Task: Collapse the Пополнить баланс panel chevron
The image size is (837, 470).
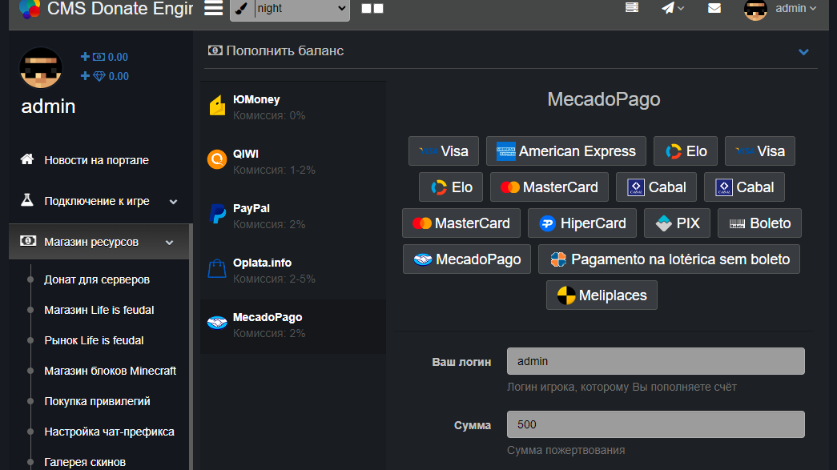Action: coord(804,52)
